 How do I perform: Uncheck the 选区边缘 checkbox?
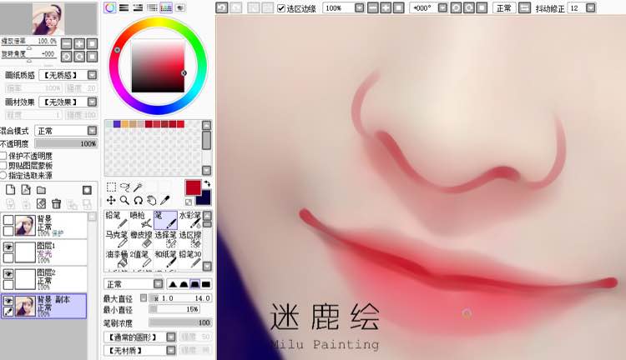(280, 7)
